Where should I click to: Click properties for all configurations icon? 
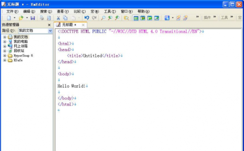[185, 18]
